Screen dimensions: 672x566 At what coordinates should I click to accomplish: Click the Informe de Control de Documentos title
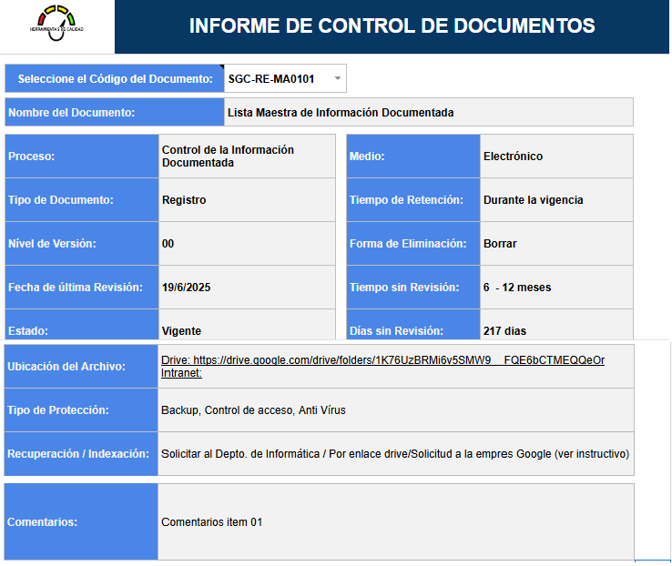pos(392,25)
